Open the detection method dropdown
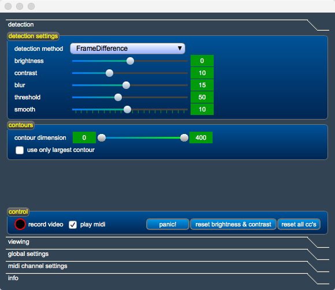The width and height of the screenshot is (335, 290). [128, 49]
